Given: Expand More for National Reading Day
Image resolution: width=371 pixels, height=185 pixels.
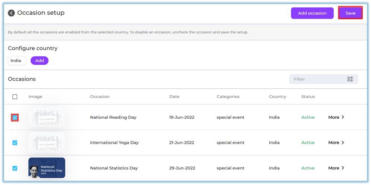Looking at the screenshot, I should tap(336, 117).
